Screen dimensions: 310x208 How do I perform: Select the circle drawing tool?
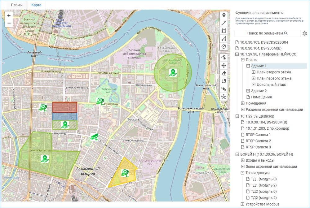[x=224, y=46]
